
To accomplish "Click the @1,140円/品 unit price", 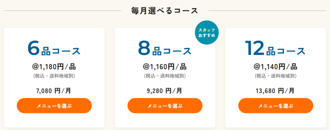I will (x=276, y=67).
